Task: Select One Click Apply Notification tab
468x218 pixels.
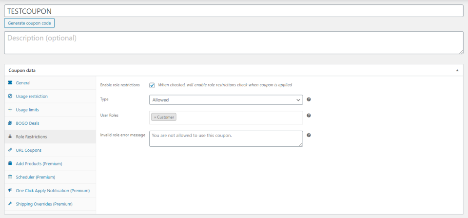Action: (x=52, y=190)
